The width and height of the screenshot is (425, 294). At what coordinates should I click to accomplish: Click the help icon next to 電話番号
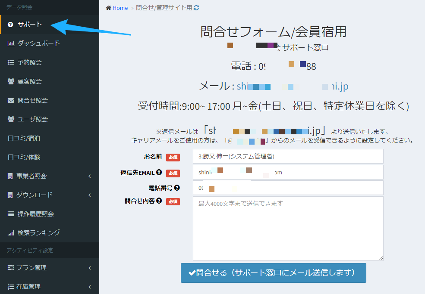tap(177, 187)
